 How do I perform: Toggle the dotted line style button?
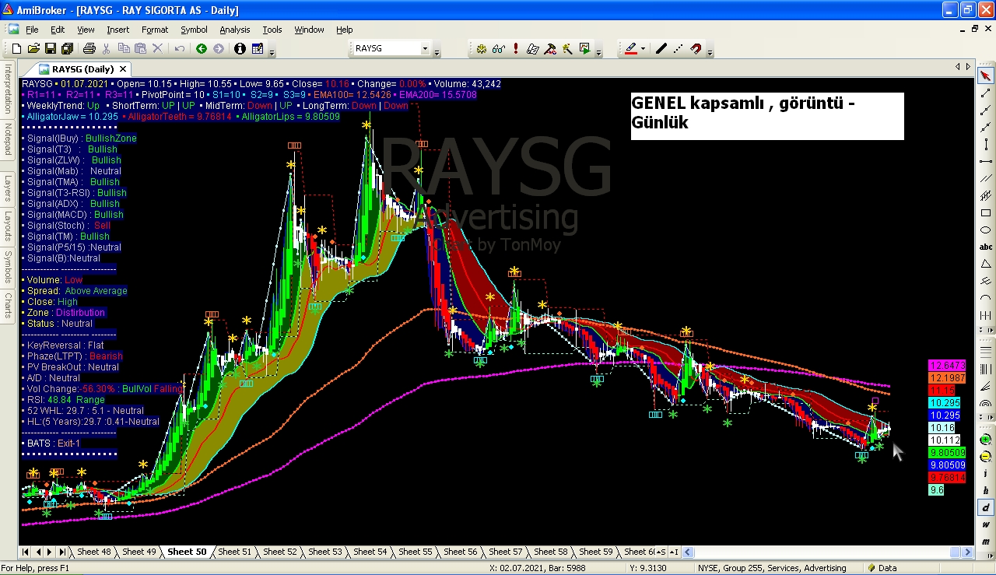pos(679,48)
